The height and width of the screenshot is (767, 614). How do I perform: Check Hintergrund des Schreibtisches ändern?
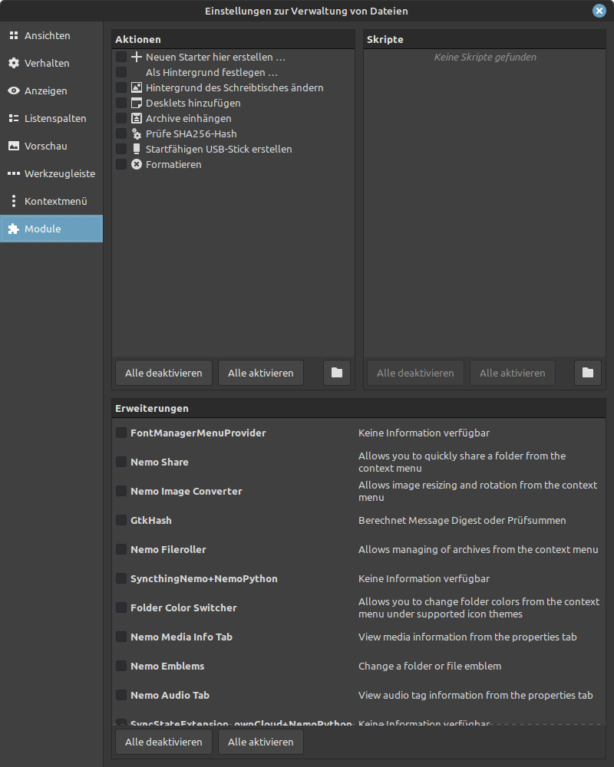(121, 87)
